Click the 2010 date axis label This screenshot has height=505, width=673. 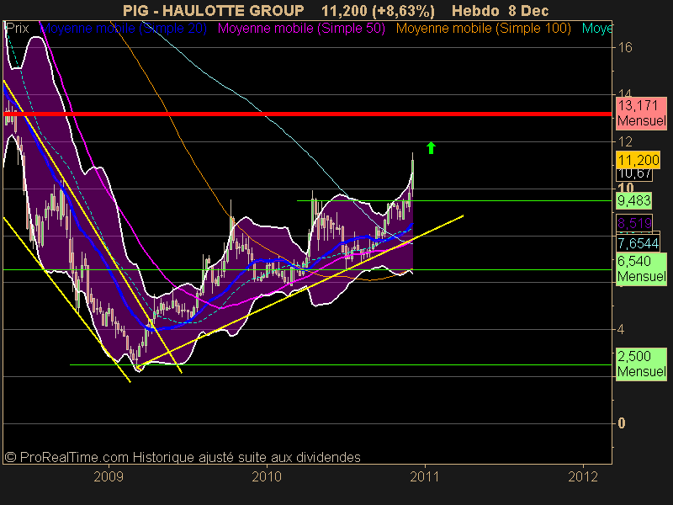[x=267, y=476]
